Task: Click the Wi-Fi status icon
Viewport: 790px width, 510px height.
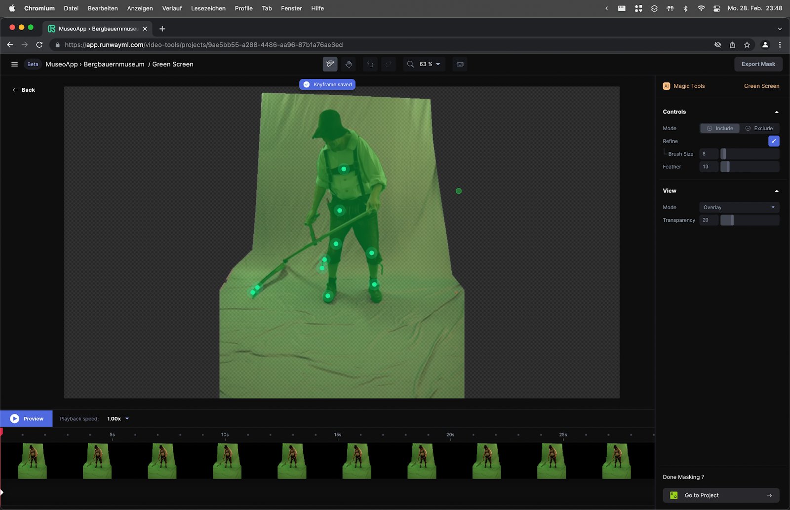Action: (x=701, y=8)
